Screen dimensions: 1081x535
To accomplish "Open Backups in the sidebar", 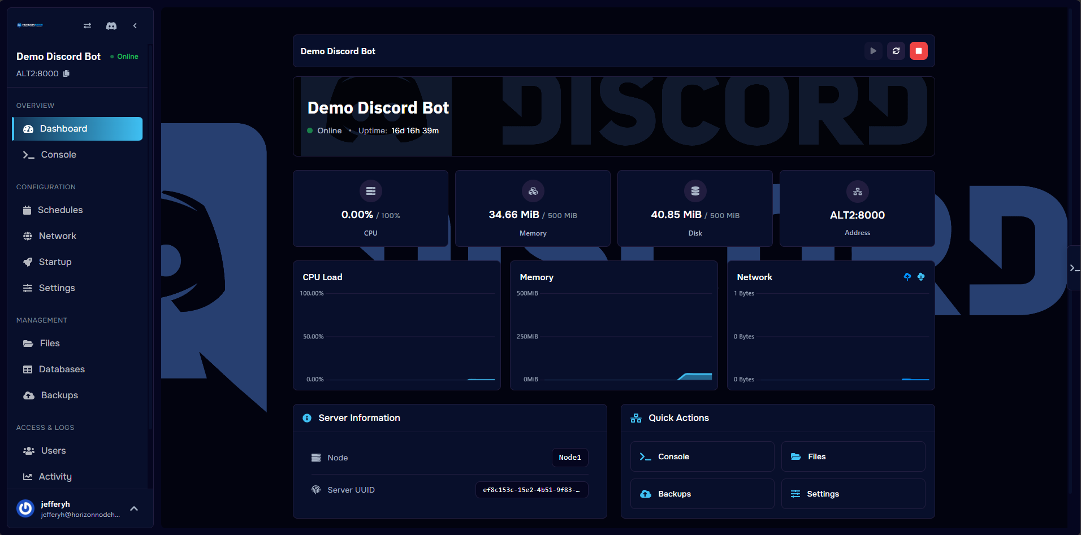I will tap(77, 395).
